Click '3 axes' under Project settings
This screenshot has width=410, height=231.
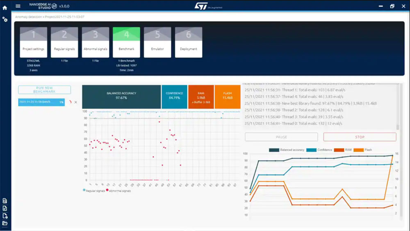pos(34,70)
